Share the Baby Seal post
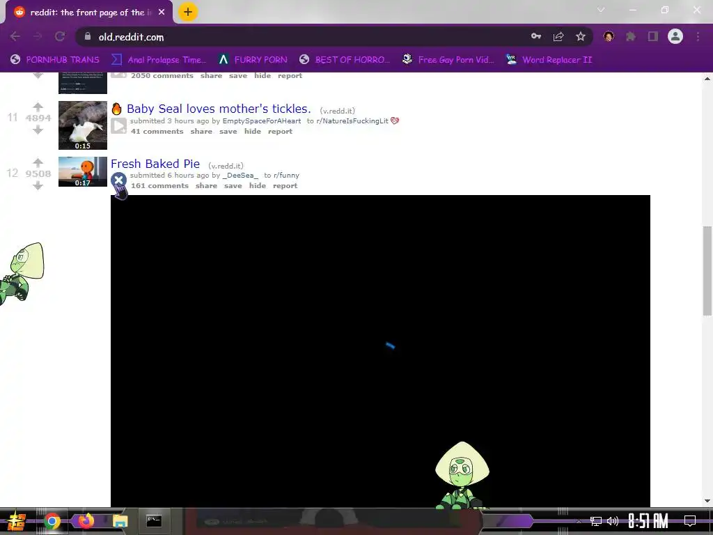 coord(201,132)
